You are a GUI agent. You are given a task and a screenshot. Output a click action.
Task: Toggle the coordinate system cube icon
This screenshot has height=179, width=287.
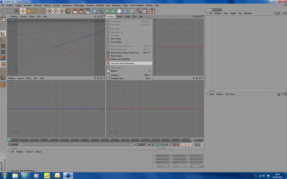tap(68, 11)
